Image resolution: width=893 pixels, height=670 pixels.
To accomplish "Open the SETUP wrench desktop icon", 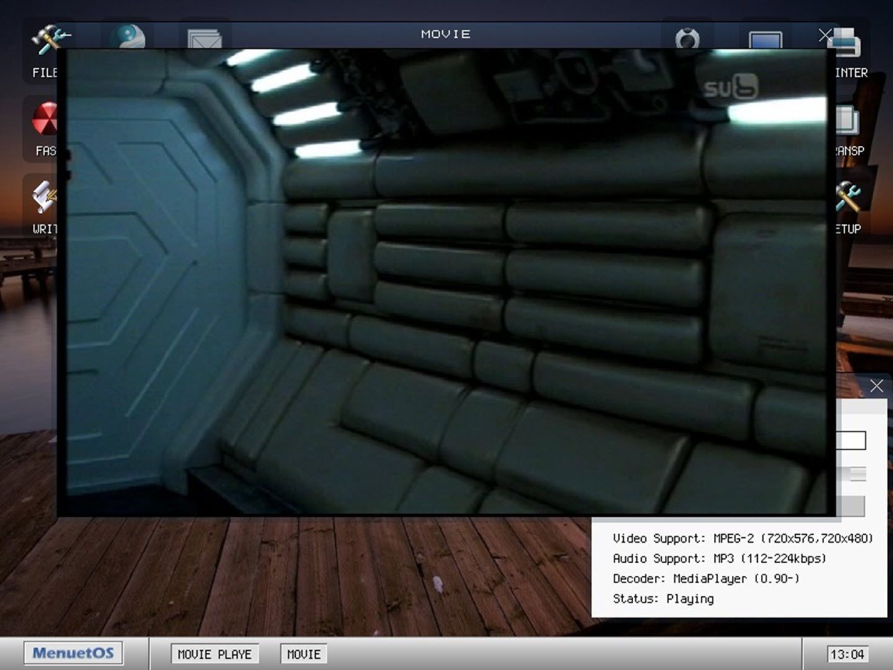I will [848, 207].
